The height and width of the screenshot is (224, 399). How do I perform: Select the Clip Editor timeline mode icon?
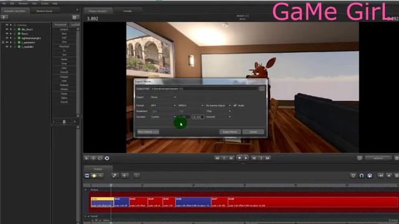[x=87, y=175]
